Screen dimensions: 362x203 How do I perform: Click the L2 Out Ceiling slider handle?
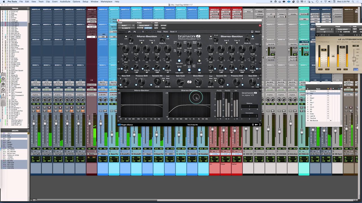click(342, 47)
